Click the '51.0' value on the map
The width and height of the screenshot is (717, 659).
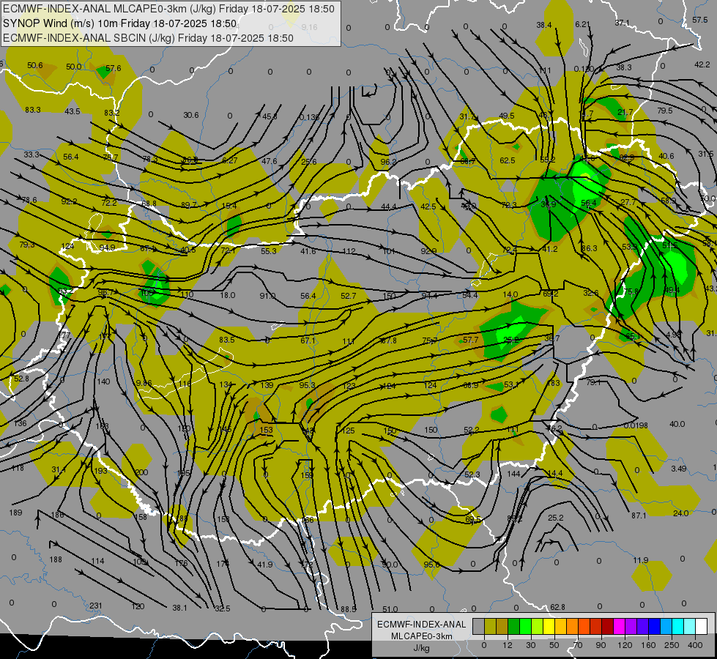pyautogui.click(x=390, y=609)
